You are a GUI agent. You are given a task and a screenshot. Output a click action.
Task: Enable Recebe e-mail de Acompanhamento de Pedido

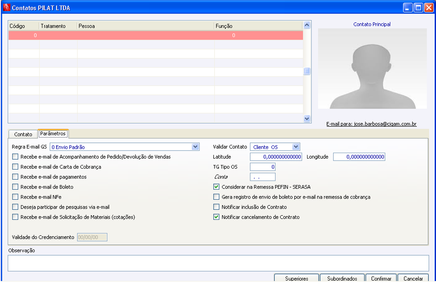(15, 157)
